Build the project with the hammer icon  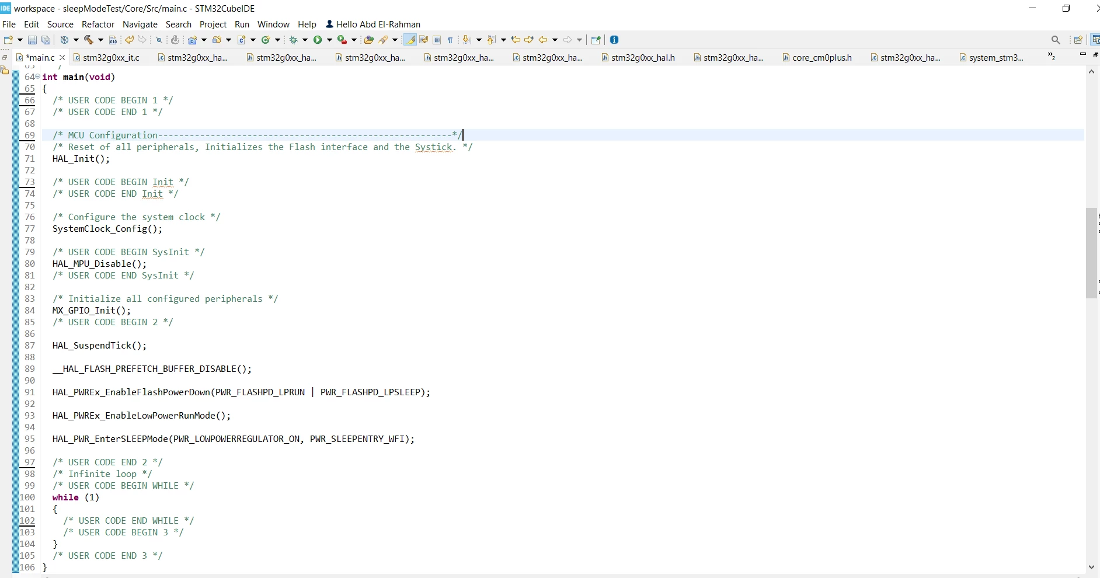click(x=89, y=40)
